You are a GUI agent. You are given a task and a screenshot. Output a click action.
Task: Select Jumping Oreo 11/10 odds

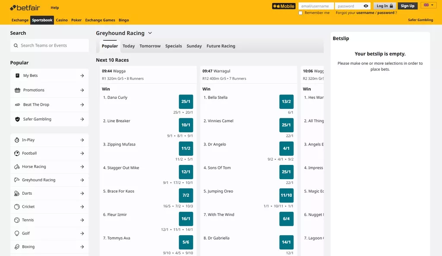pos(287,196)
